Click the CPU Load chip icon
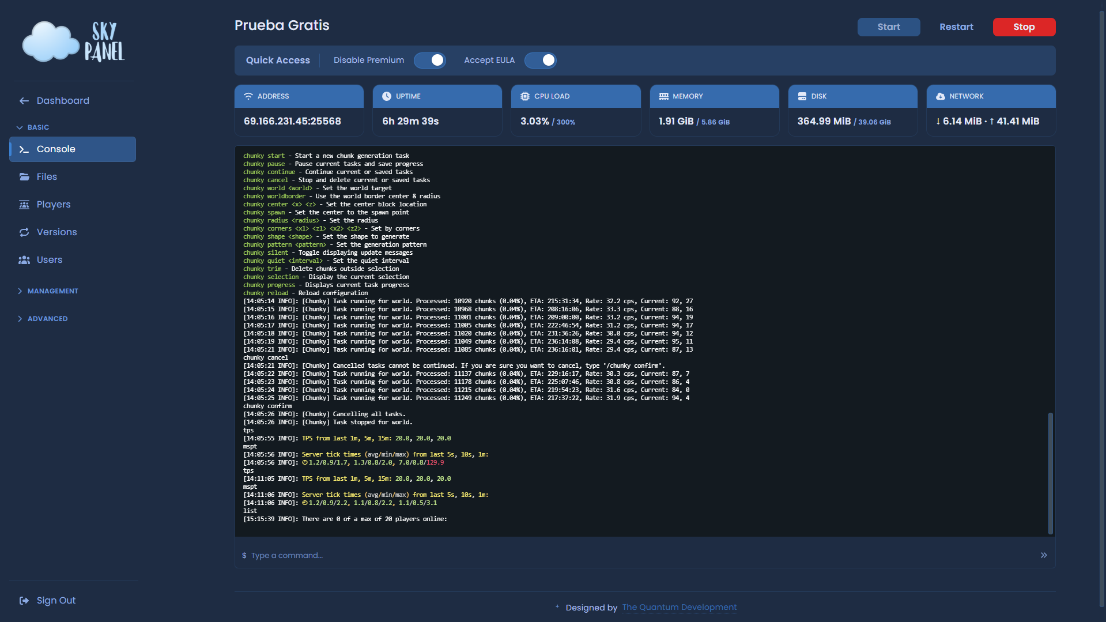The height and width of the screenshot is (622, 1106). (x=524, y=96)
